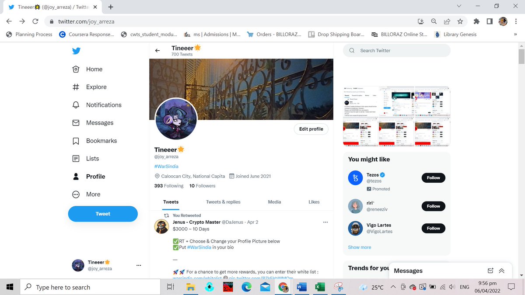Click the zoom magnifier icon in address bar
This screenshot has width=525, height=295.
point(434,21)
